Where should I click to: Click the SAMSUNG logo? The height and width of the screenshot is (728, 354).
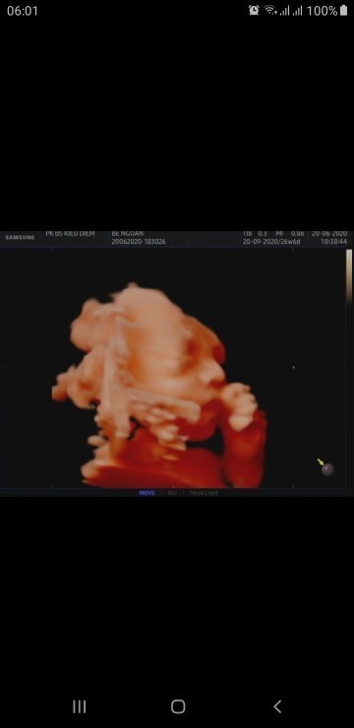coord(20,237)
